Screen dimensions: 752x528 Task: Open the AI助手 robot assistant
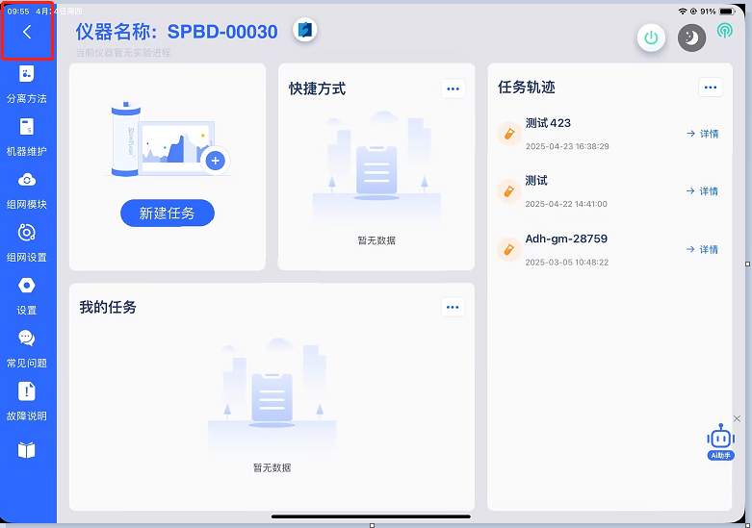pyautogui.click(x=720, y=440)
